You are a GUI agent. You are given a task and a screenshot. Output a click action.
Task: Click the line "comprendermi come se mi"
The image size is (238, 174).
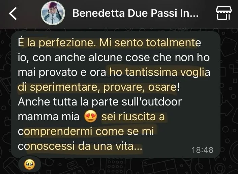[86, 131]
